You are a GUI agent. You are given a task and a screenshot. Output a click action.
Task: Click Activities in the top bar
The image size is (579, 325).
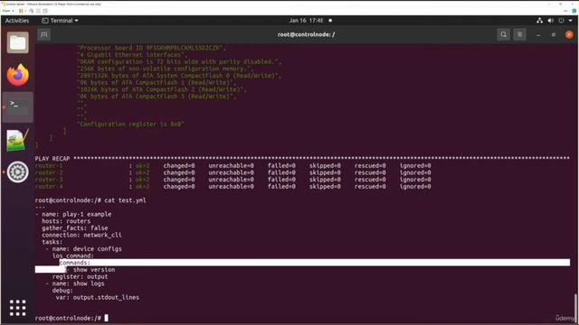tap(17, 21)
